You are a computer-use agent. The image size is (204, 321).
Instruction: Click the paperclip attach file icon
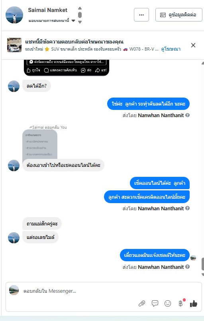(142, 303)
